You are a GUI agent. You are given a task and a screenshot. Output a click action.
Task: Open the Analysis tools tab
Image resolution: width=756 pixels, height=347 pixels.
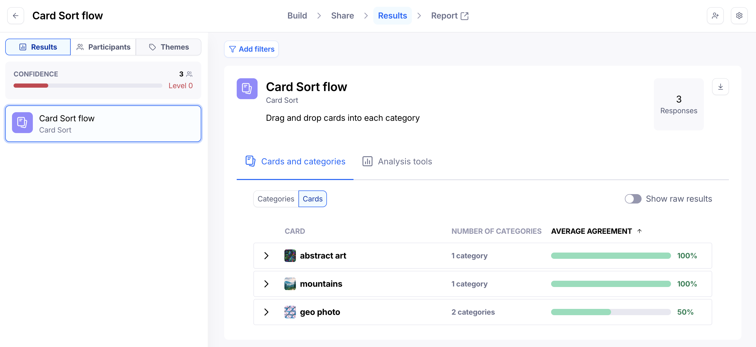(397, 161)
